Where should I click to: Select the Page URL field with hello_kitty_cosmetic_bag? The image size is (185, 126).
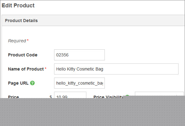click(79, 83)
